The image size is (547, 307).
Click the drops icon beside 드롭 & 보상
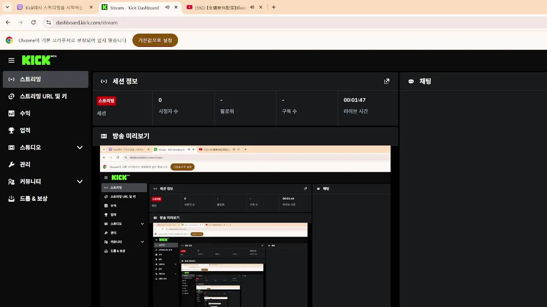[12, 199]
